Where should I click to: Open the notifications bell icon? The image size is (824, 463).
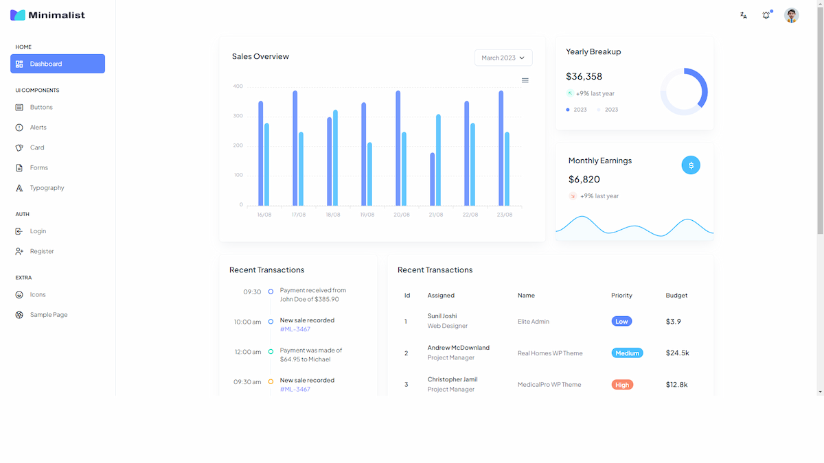click(766, 15)
